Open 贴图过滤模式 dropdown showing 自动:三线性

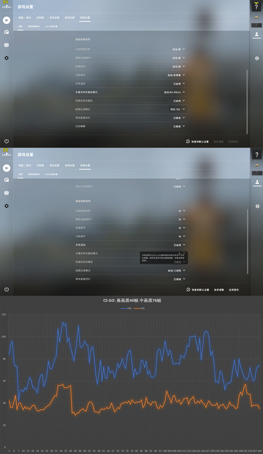point(177,271)
